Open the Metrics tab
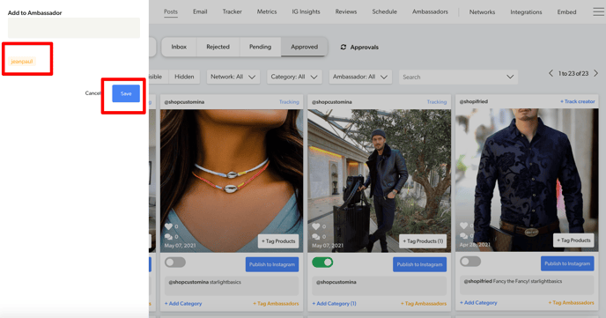 click(x=267, y=12)
